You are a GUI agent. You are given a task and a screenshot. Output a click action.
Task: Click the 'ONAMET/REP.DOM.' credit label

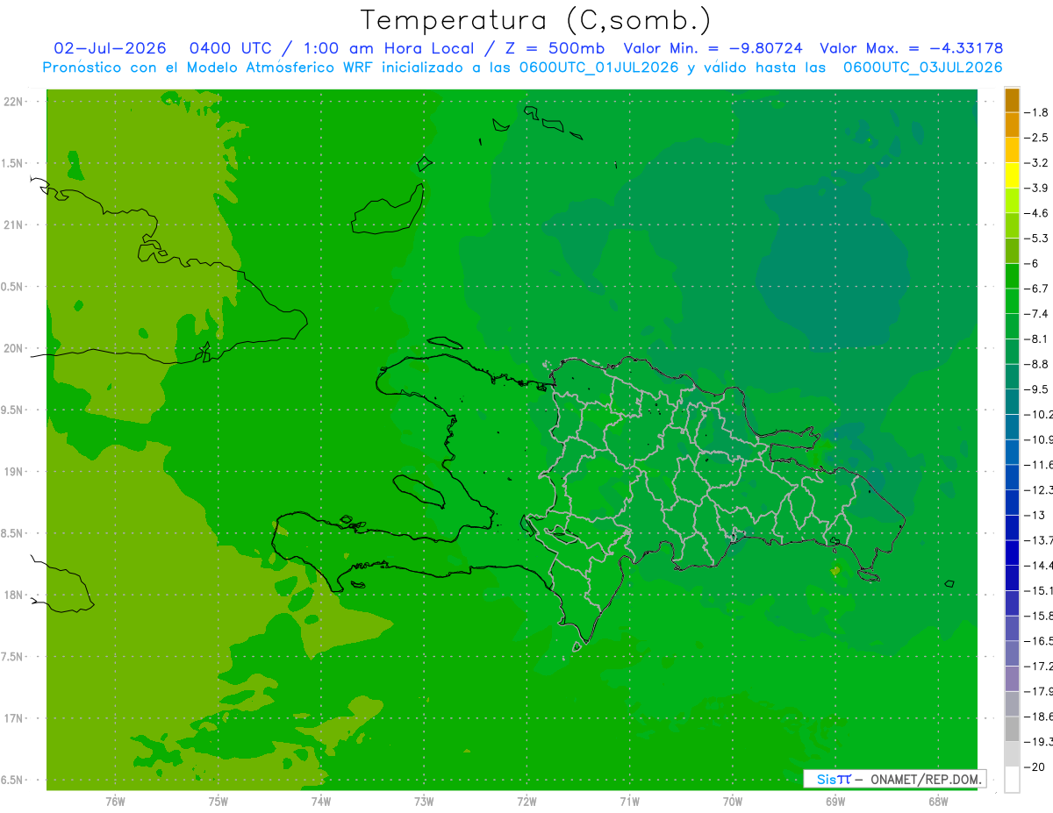[926, 779]
